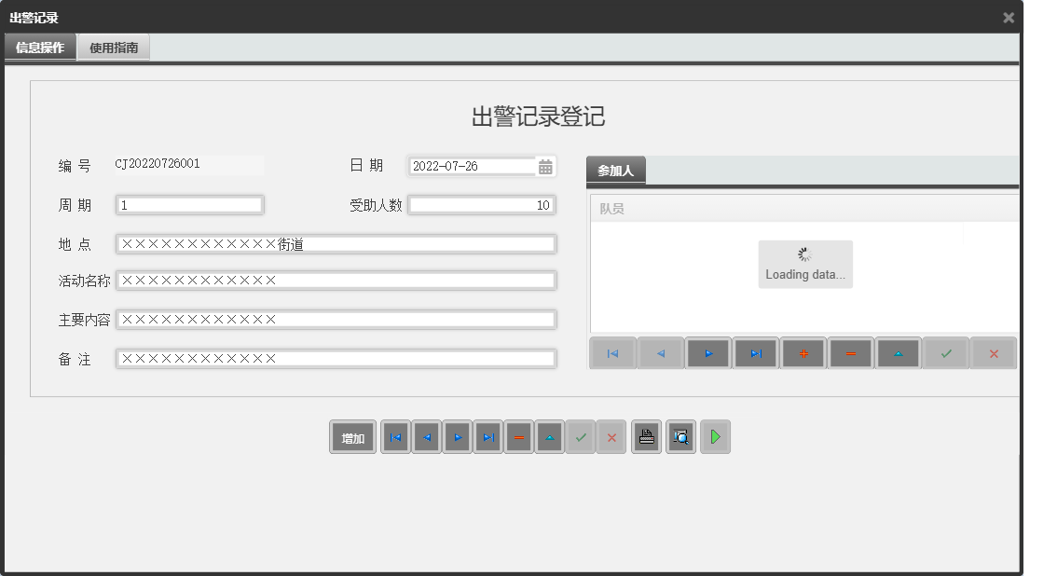
Task: Click the 日期 date field 2022-07-26
Action: pyautogui.click(x=472, y=167)
